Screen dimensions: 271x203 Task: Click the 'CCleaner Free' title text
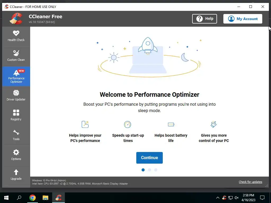point(46,16)
